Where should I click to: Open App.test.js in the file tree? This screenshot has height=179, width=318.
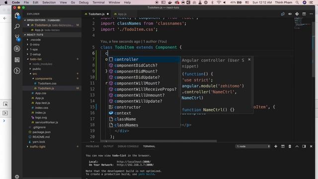pos(42,103)
